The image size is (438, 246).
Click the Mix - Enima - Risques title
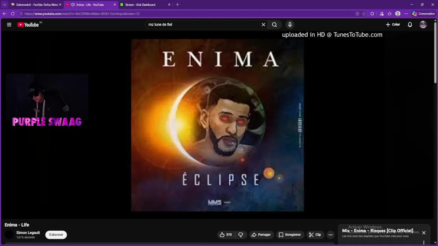377,231
